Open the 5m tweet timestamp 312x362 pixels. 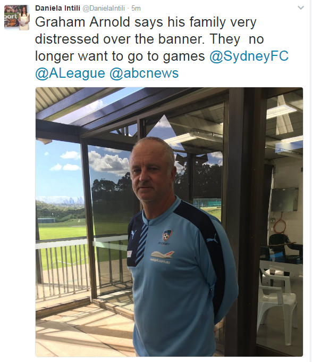coord(136,9)
